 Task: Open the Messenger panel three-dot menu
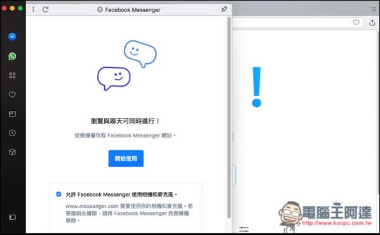(x=33, y=10)
